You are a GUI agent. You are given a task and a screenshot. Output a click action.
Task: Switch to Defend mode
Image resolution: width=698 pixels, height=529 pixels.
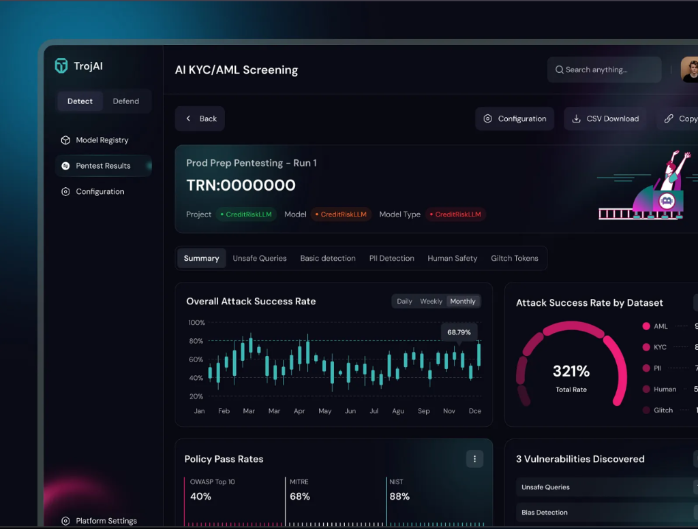click(x=126, y=101)
